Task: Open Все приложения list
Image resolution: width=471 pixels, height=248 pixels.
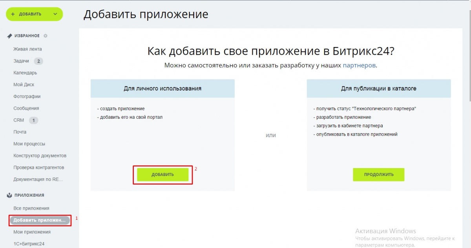Action: coord(31,208)
